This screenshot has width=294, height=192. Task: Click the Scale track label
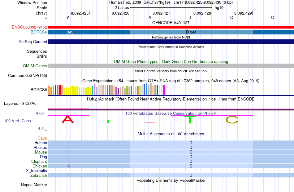[x=42, y=8]
